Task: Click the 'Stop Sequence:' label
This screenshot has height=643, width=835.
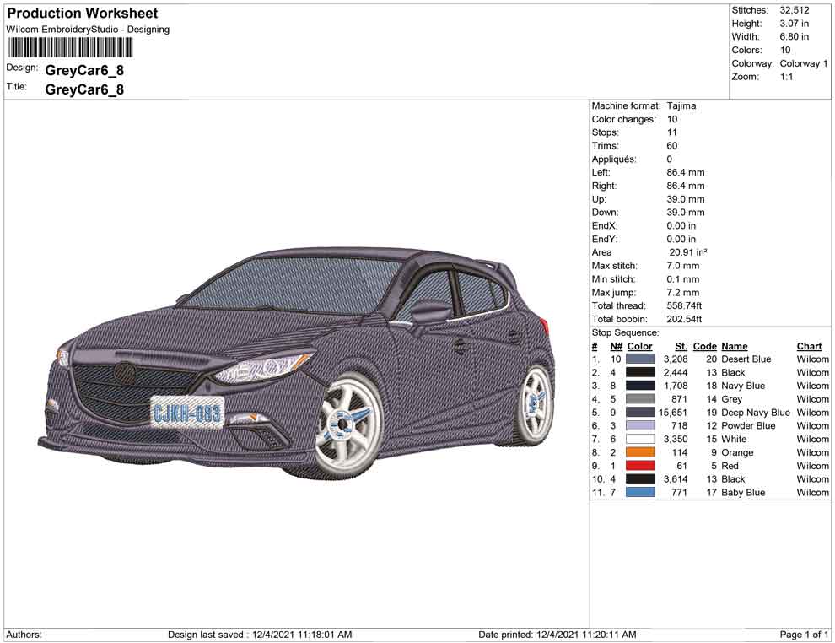Action: tap(625, 332)
